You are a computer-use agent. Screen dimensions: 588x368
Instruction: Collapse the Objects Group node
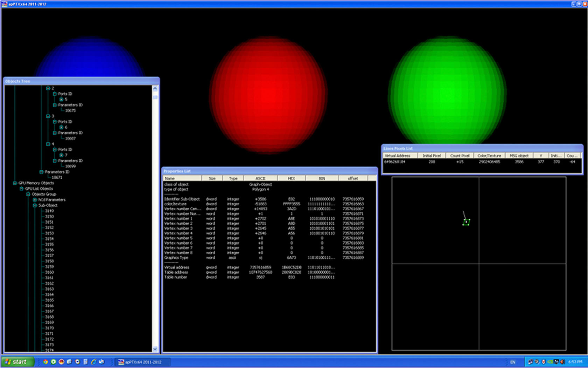pyautogui.click(x=28, y=194)
